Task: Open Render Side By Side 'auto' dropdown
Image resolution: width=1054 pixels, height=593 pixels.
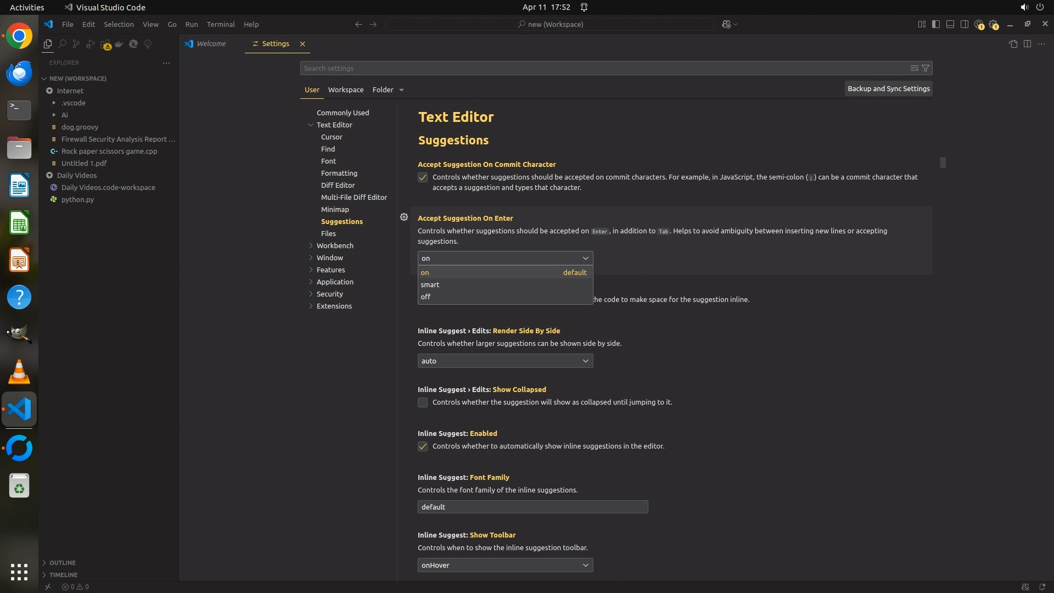Action: tap(505, 361)
